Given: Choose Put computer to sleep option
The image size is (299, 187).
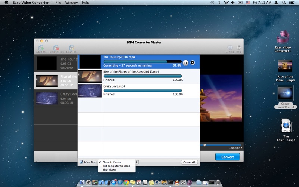Looking at the screenshot, I should pyautogui.click(x=117, y=166).
